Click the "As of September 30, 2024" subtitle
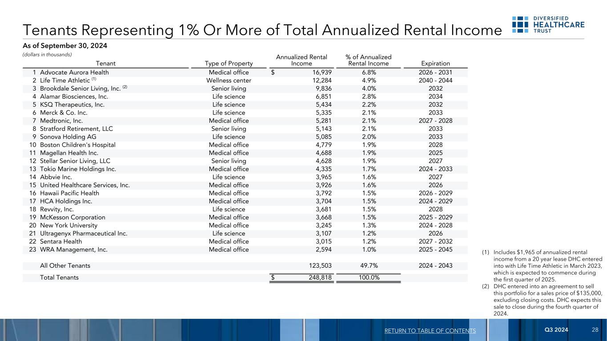Image resolution: width=607 pixels, height=341 pixels. (65, 45)
